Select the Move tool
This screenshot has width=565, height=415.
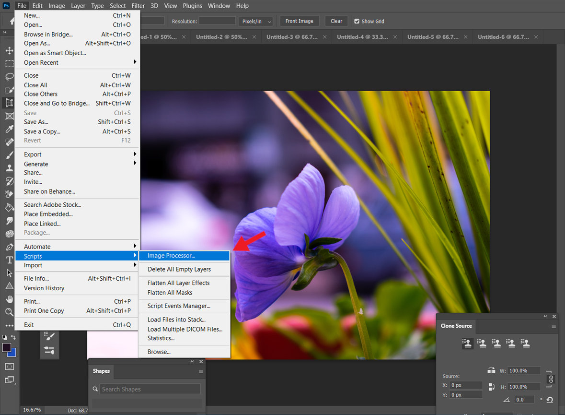[x=9, y=50]
